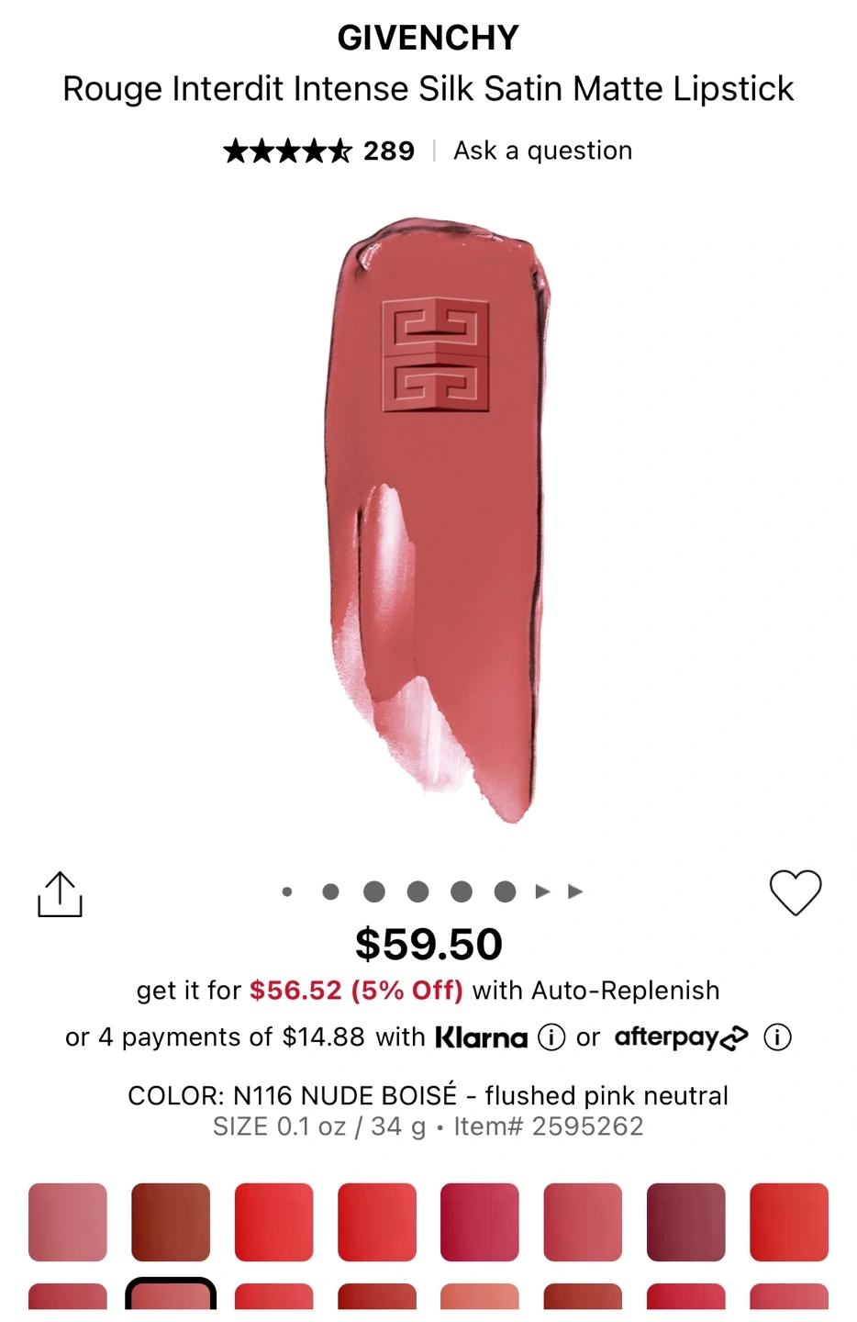Go to the sixth carousel image dot
The height and width of the screenshot is (1322, 857).
coord(505,891)
